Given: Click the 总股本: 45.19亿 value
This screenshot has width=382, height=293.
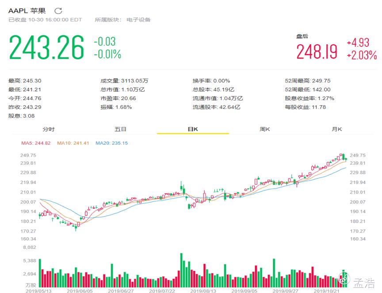Looking at the screenshot, I should tap(214, 89).
